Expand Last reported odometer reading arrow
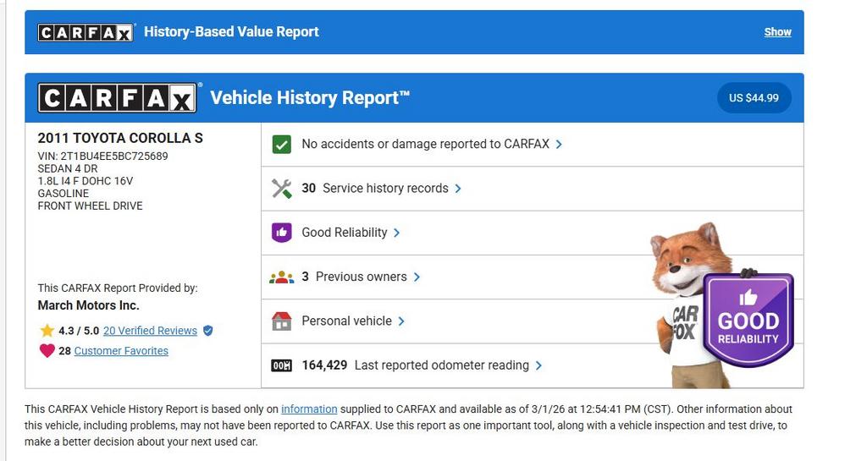 [539, 365]
